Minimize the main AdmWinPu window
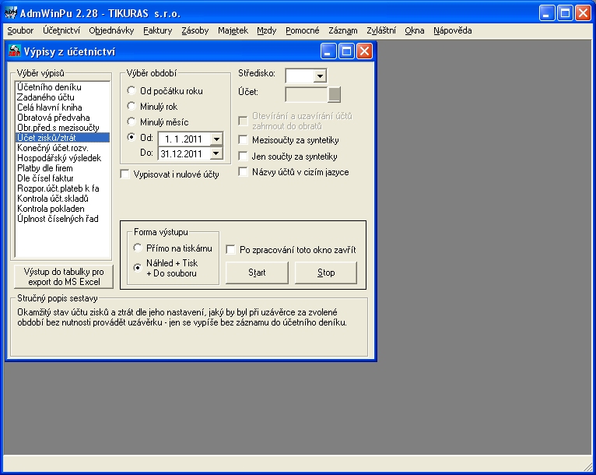 547,13
